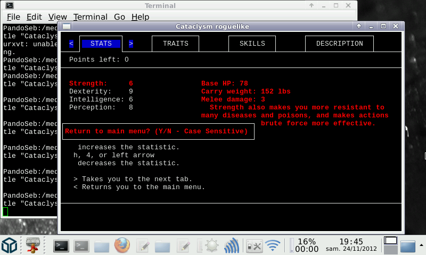Close the Cataclysm roguelike window

pyautogui.click(x=396, y=26)
